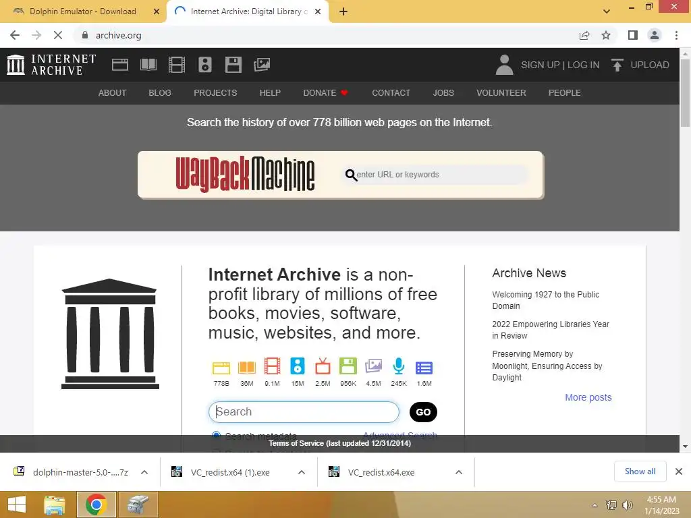Image resolution: width=691 pixels, height=518 pixels.
Task: View site lock information icon
Action: [85, 35]
